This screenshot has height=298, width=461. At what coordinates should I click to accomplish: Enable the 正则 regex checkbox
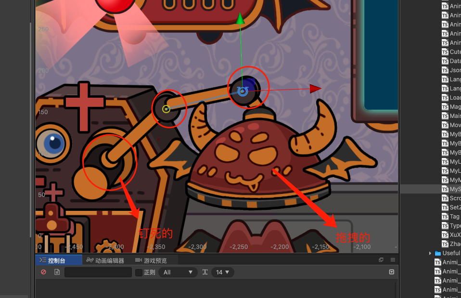139,272
